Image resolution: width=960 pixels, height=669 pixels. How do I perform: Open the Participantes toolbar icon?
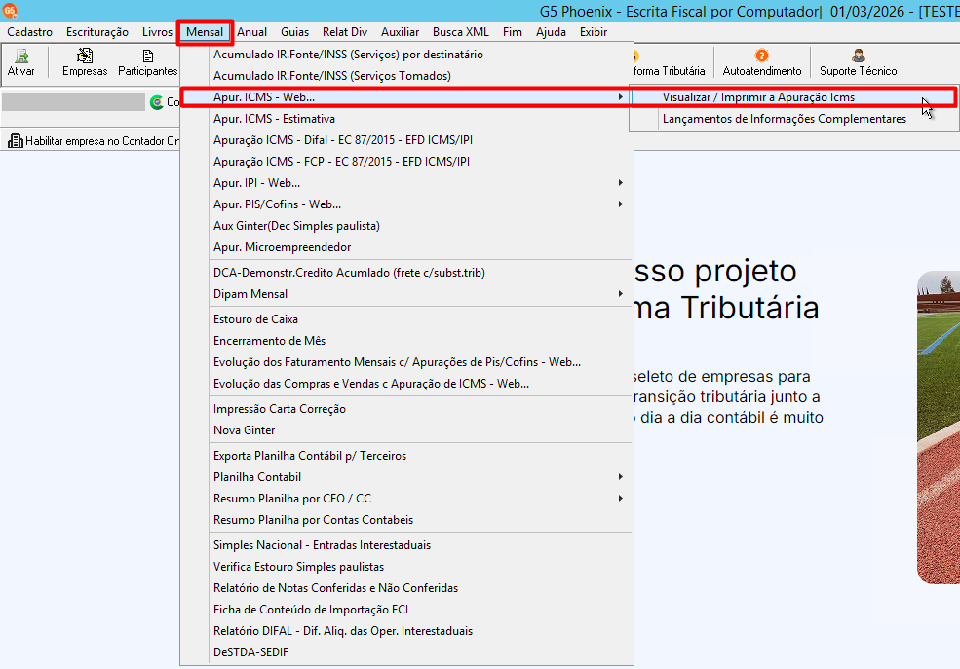[147, 62]
